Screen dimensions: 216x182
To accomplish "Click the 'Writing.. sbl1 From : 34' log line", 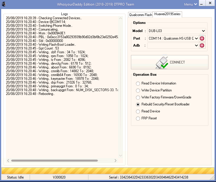I will pyautogui.click(x=46, y=52).
